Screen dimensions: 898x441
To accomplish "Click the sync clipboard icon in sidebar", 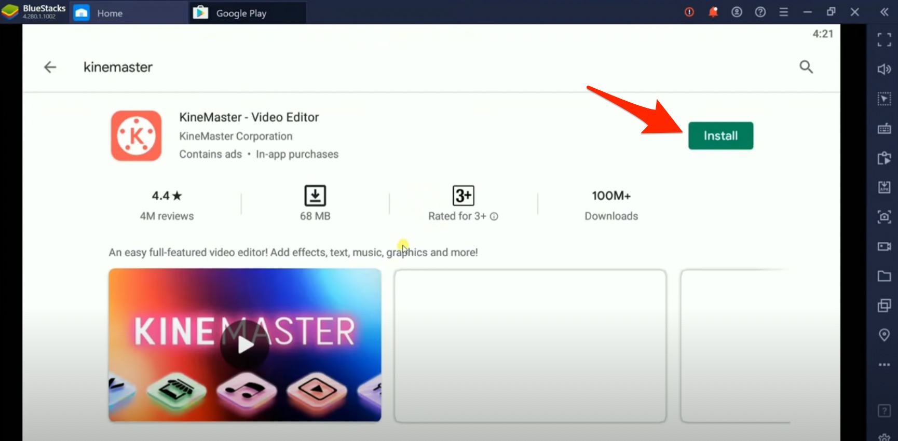I will (x=884, y=158).
